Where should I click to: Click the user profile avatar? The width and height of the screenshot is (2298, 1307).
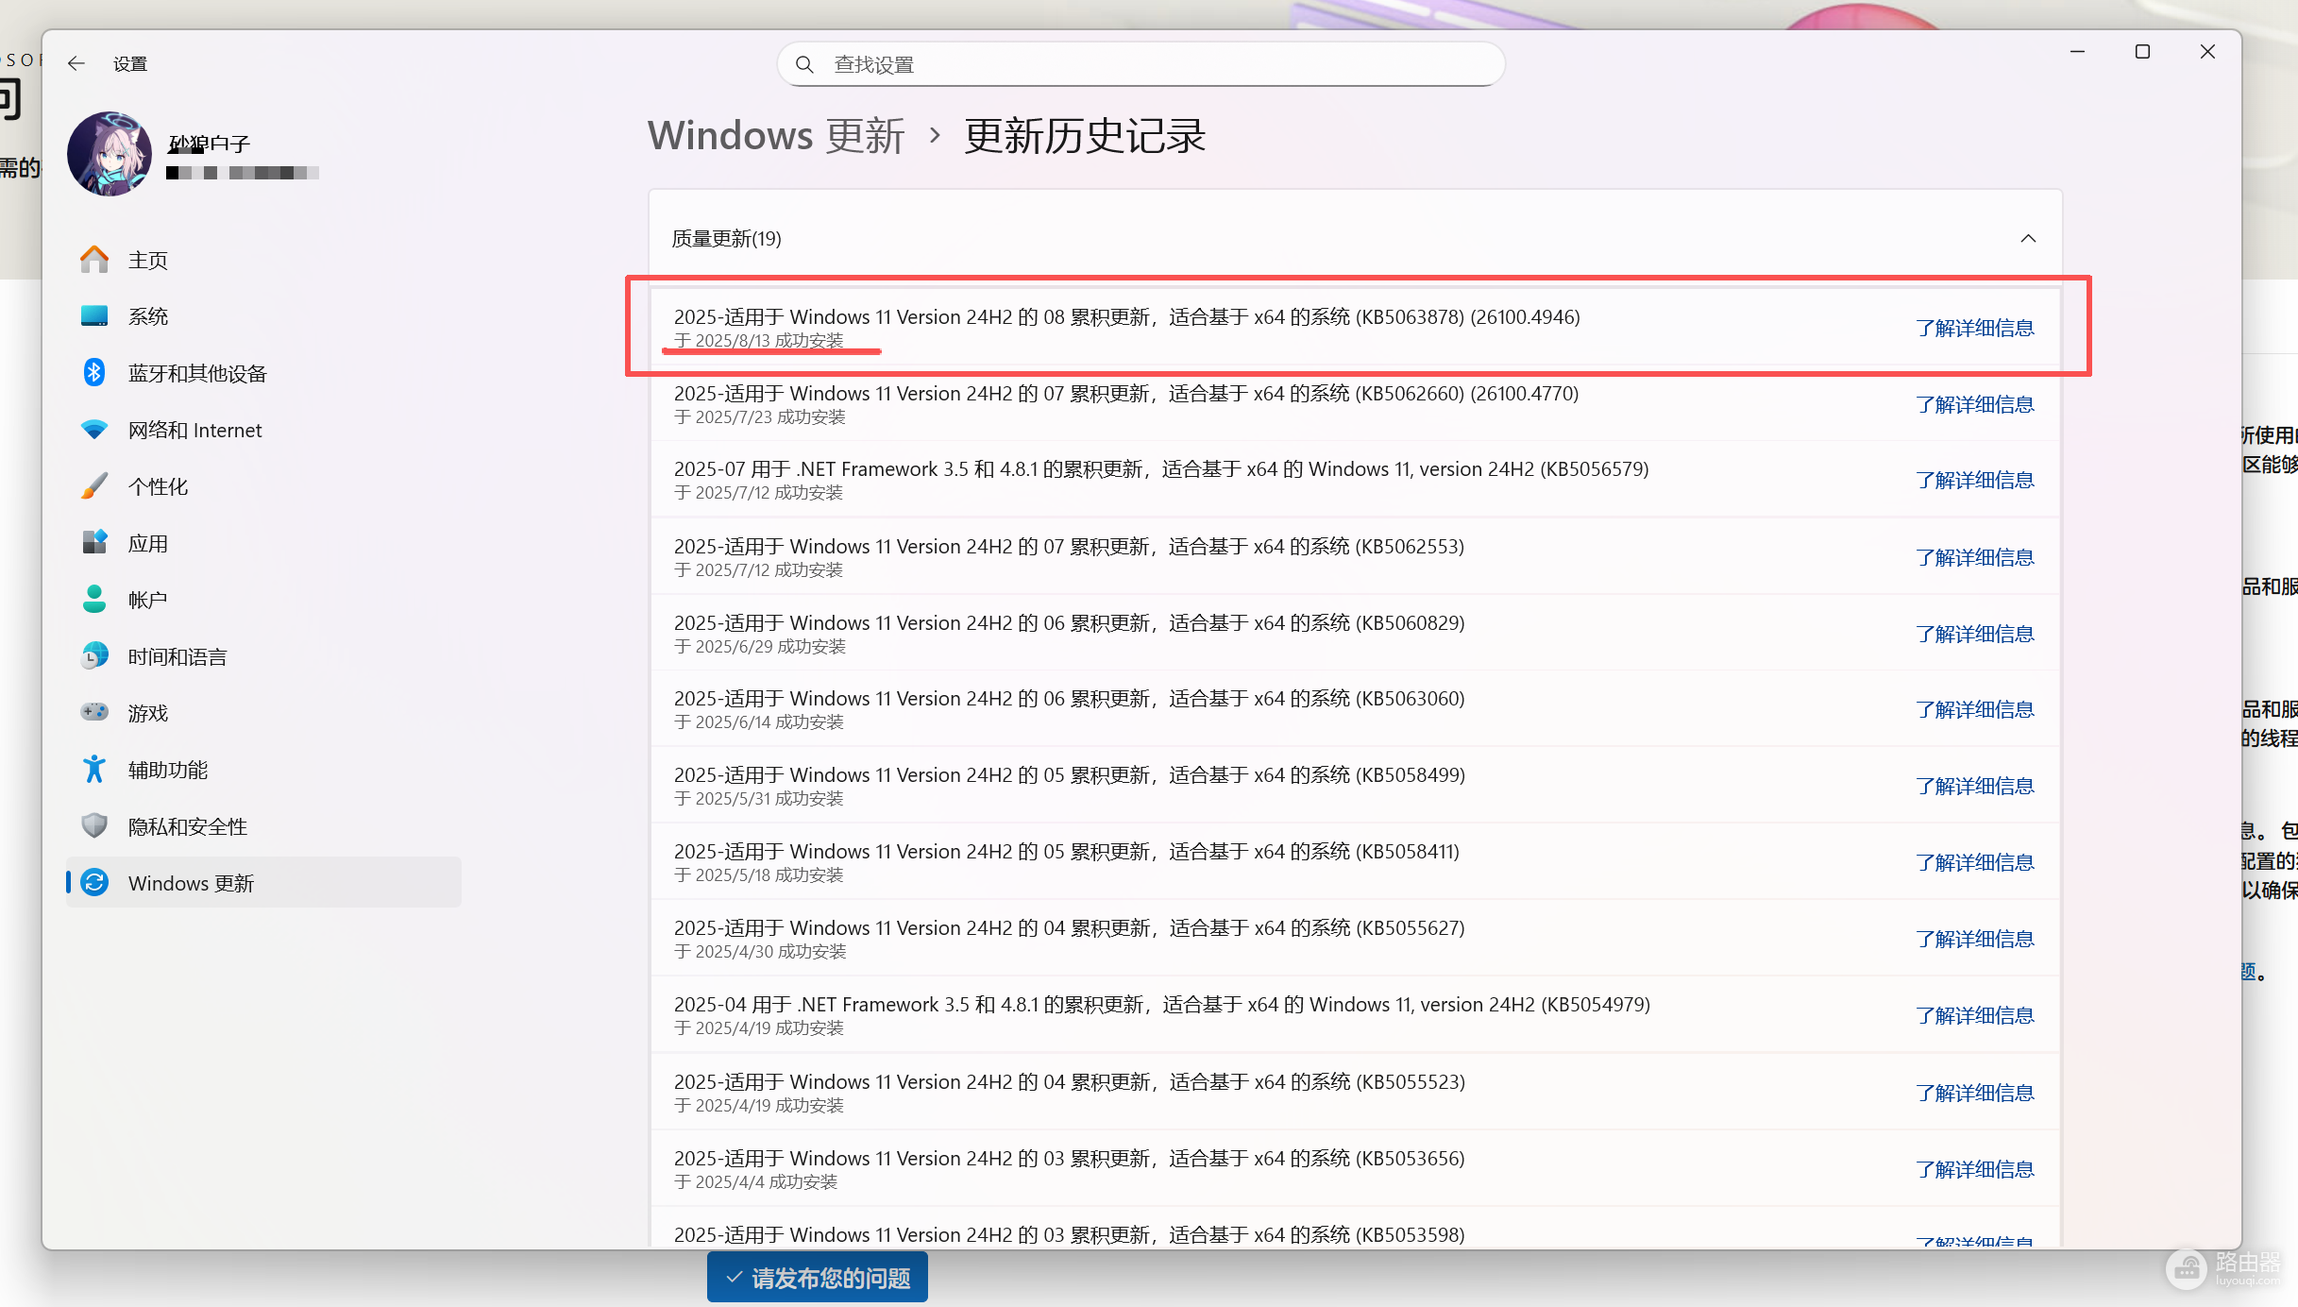[x=110, y=154]
